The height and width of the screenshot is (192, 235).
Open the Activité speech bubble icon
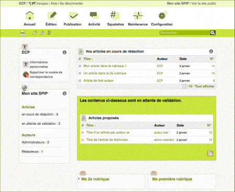point(94,16)
